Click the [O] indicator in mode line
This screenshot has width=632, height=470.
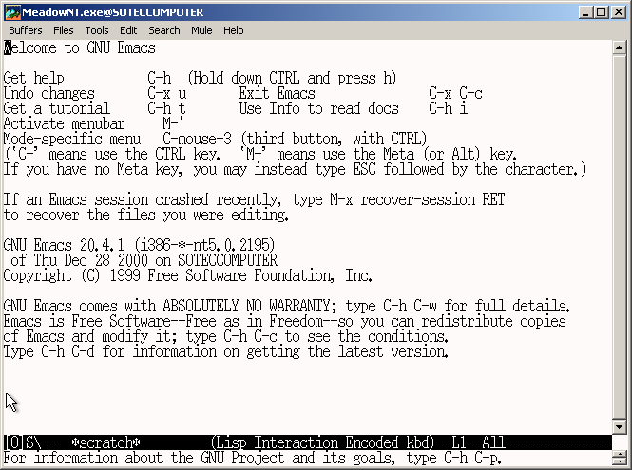(x=13, y=442)
